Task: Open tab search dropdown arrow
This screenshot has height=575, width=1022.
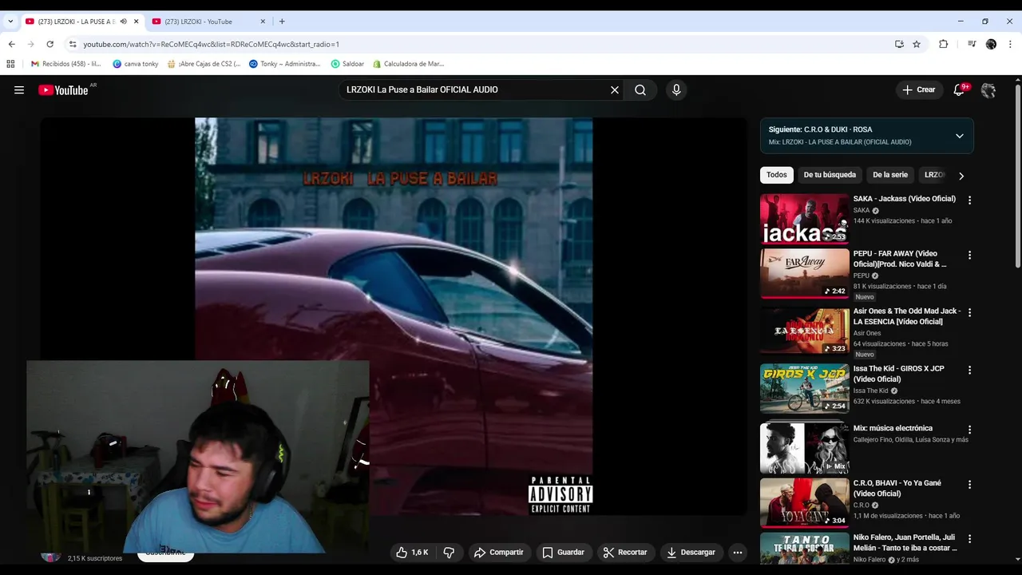Action: click(10, 22)
